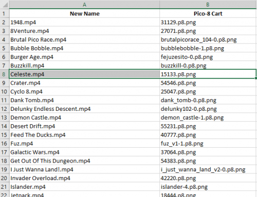Select cell containing Celeste.mp4
Screen dimensions: 257x197
(x=84, y=74)
